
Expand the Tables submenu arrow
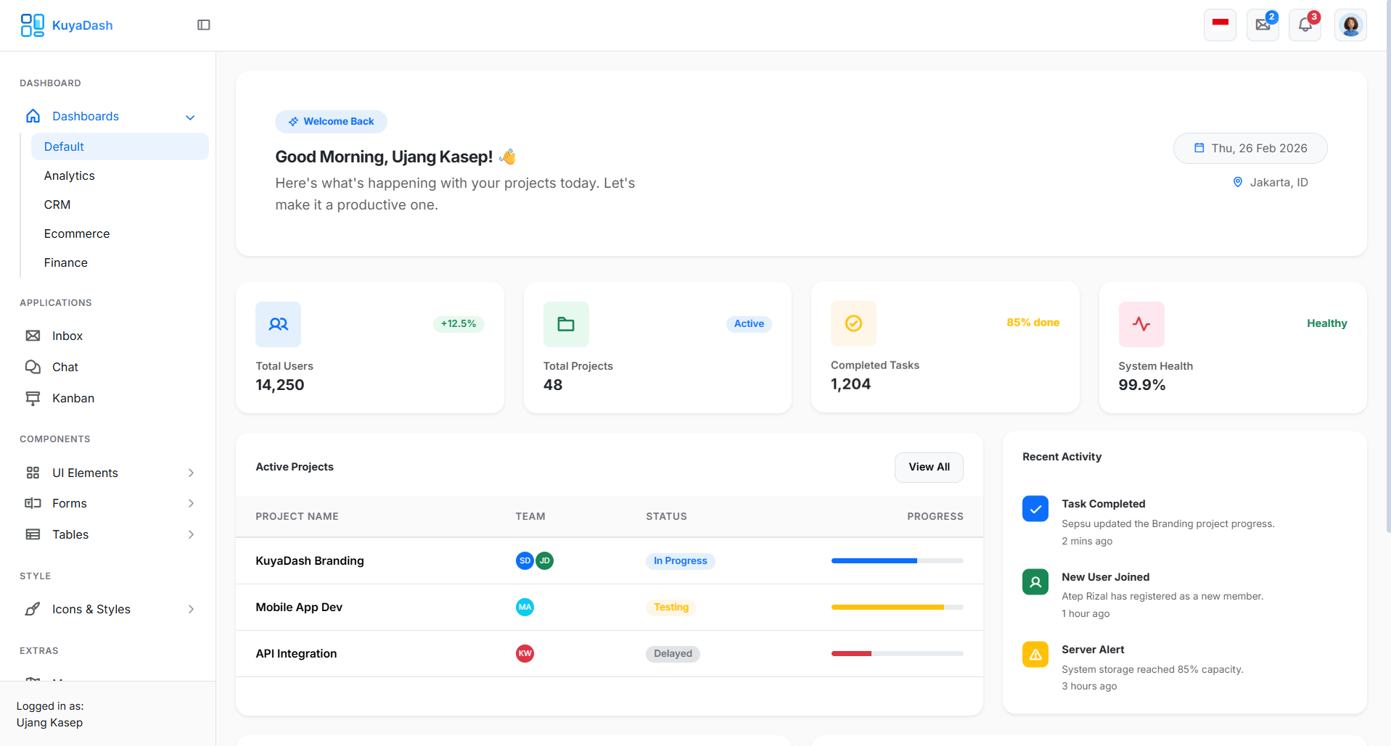pos(191,534)
